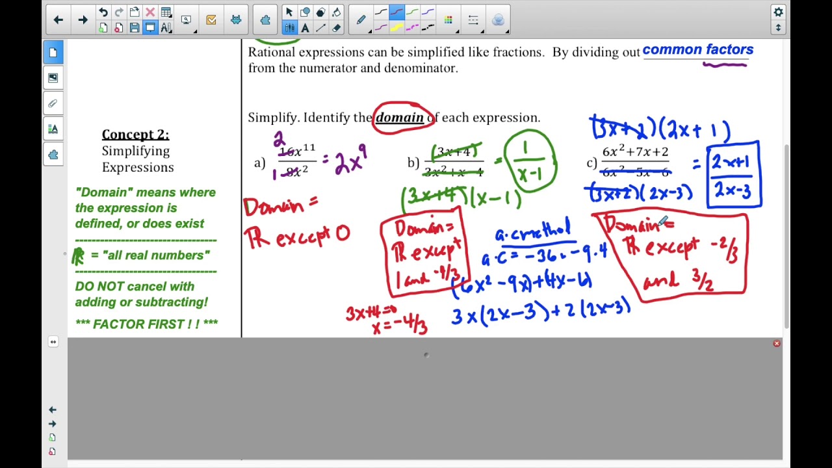Open the color palette dropdown
Screen dimensions: 832x468
(448, 20)
